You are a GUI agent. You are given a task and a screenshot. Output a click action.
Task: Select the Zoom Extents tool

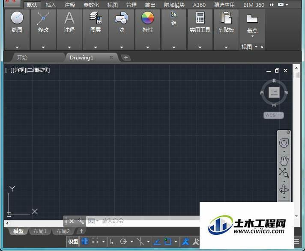(x=284, y=173)
